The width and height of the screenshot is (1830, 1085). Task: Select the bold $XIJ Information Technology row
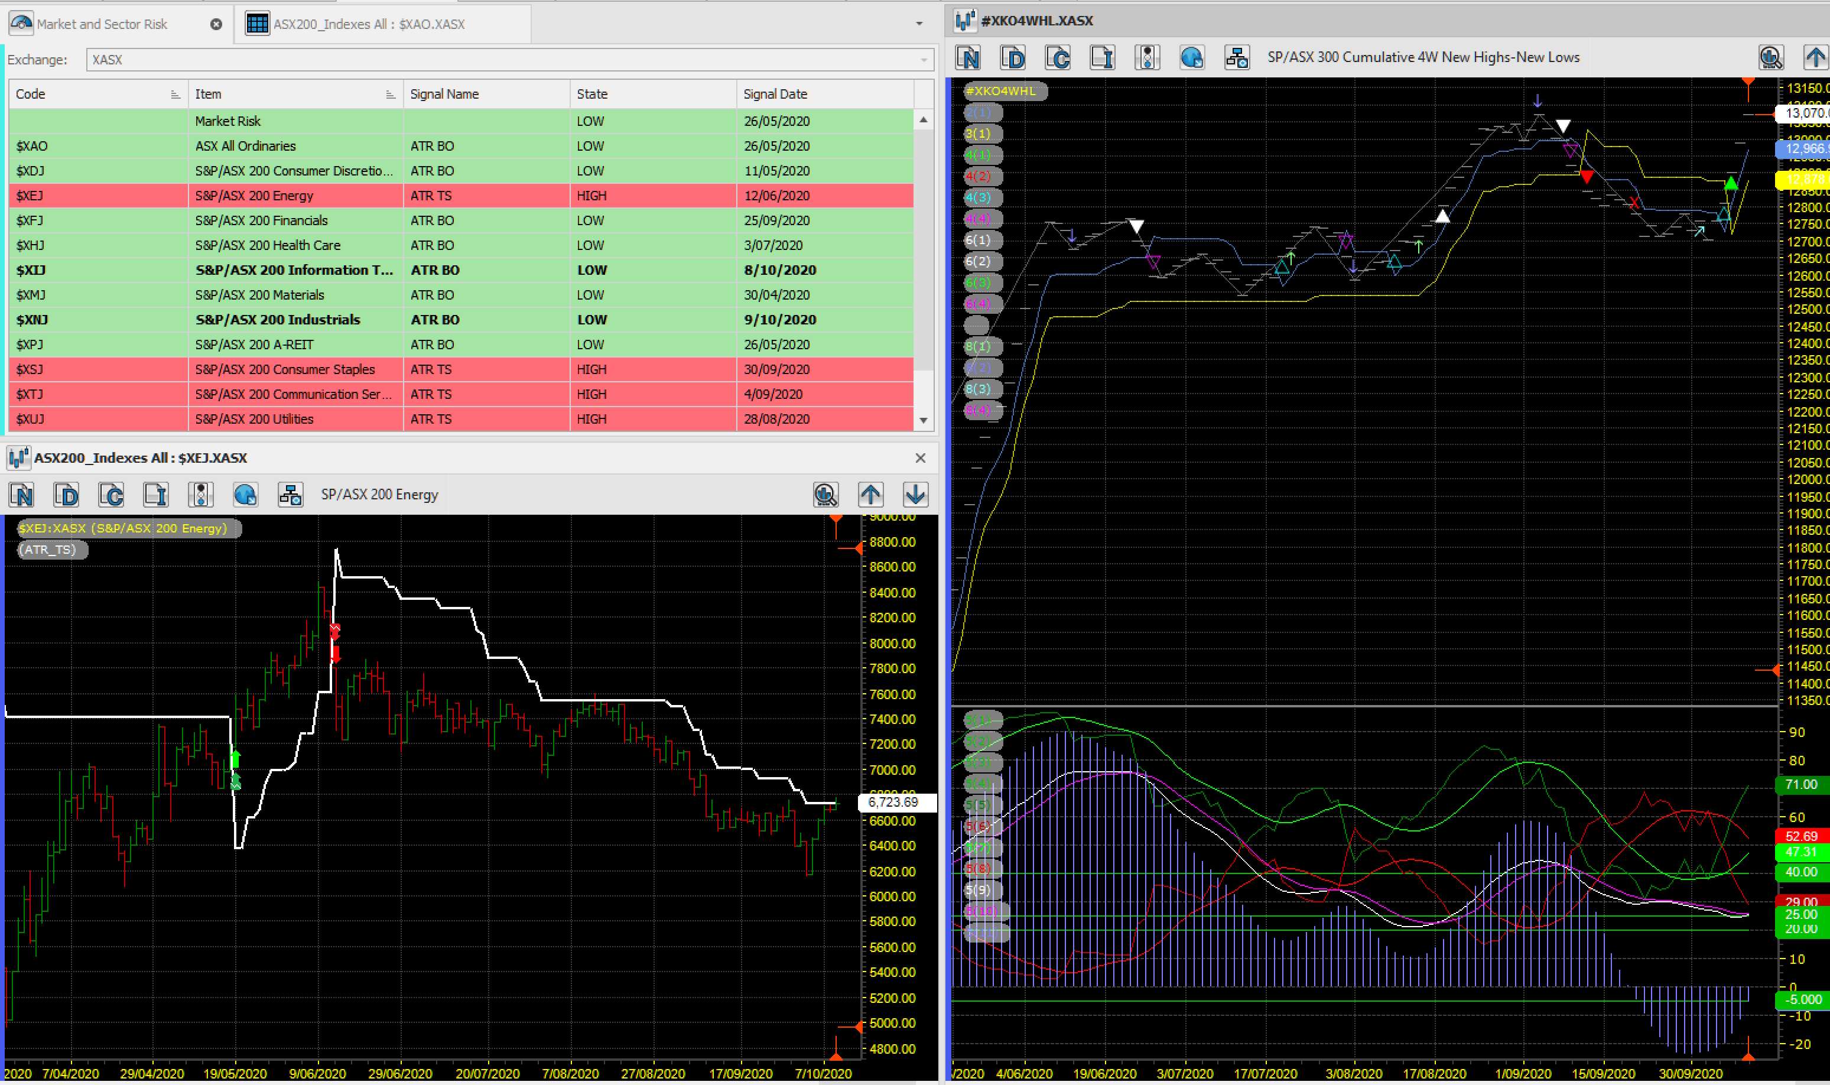click(461, 271)
